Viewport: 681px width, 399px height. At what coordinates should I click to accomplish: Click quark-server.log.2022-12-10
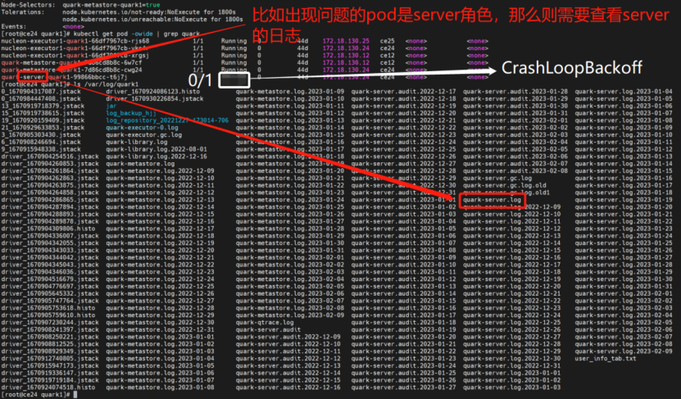(511, 214)
